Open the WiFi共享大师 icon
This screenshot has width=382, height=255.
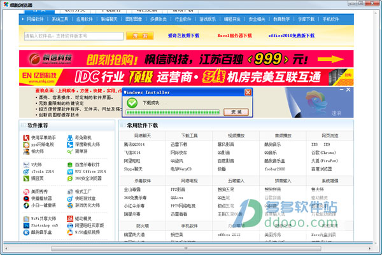pyautogui.click(x=26, y=219)
